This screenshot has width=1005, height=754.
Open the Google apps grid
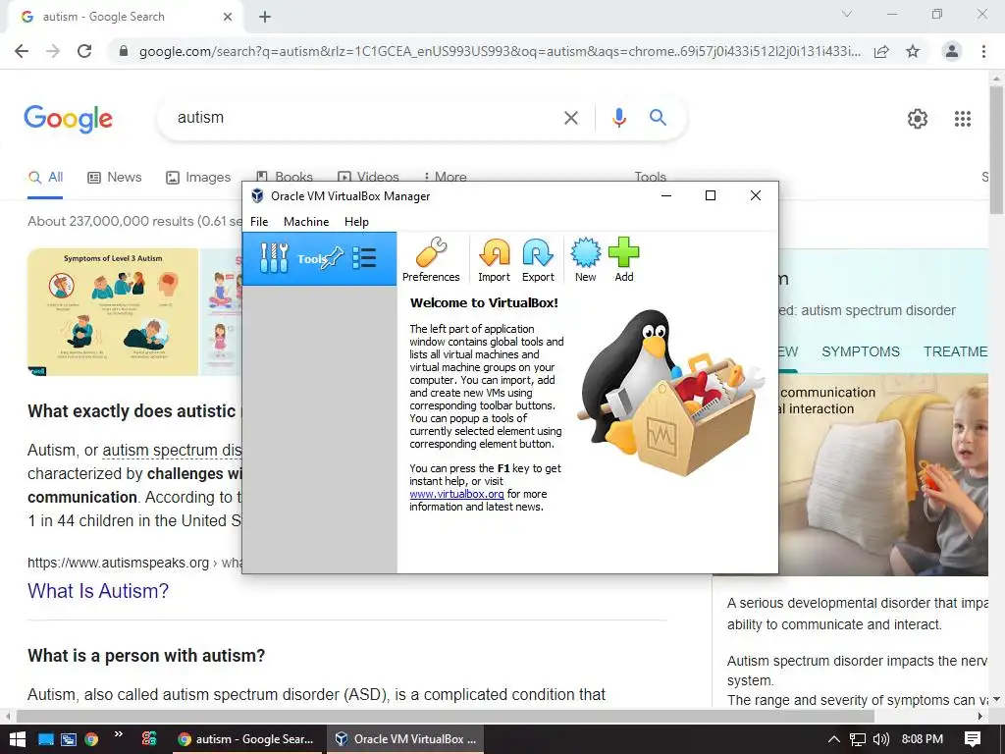962,119
